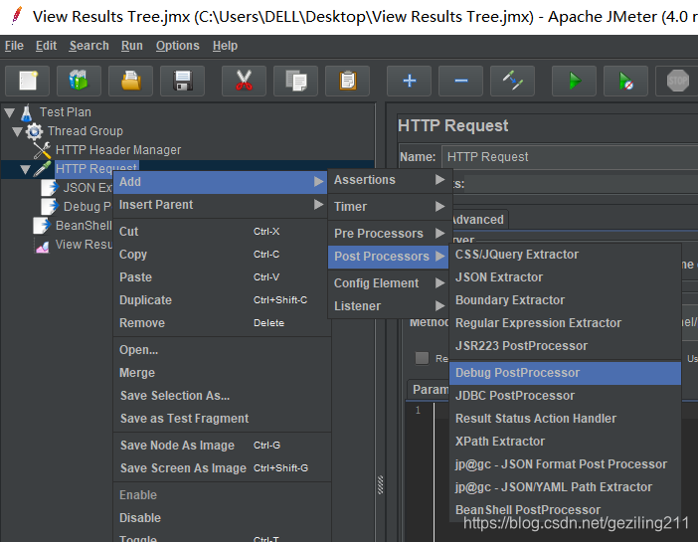698x542 pixels.
Task: Click the JSON Extractor tree node icon
Action: click(x=50, y=188)
